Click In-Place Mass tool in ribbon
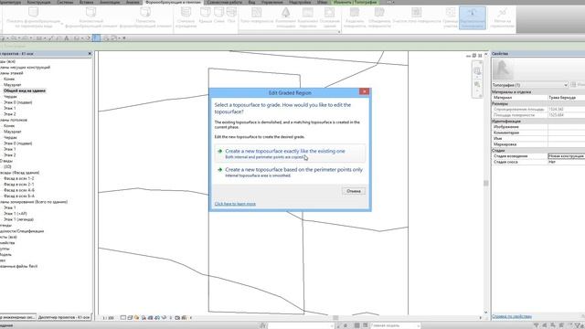Screen dimensions: 585x329 click(91, 17)
